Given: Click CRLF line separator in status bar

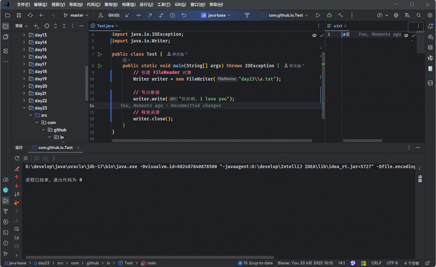Looking at the screenshot, I should 376,263.
